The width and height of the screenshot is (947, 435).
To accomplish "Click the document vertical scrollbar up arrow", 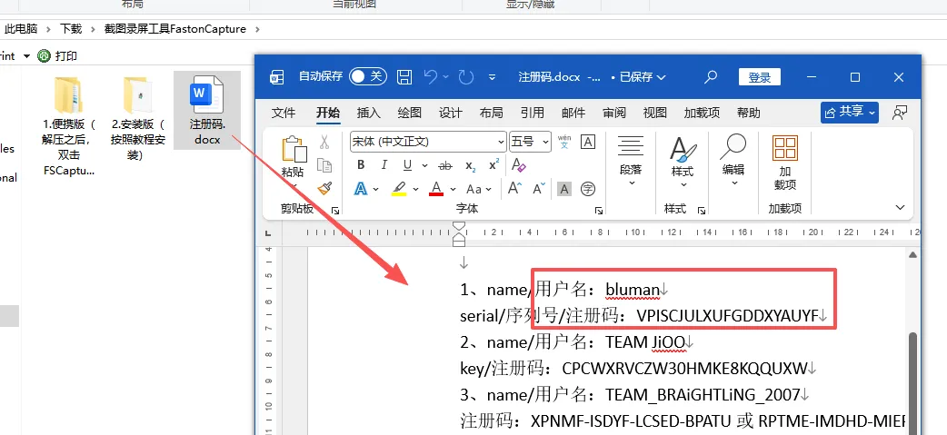I will (x=913, y=255).
